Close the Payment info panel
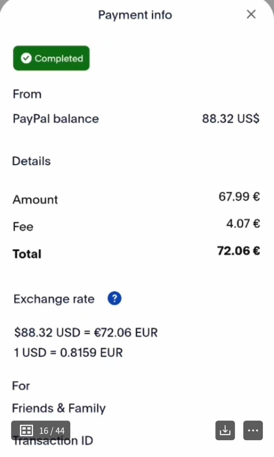This screenshot has height=457, width=274. [x=251, y=14]
